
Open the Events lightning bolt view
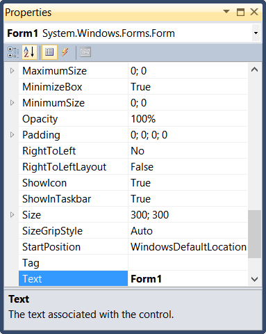coord(65,52)
